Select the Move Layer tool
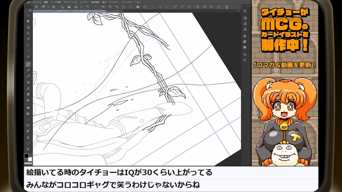The width and height of the screenshot is (342, 192). (28, 33)
